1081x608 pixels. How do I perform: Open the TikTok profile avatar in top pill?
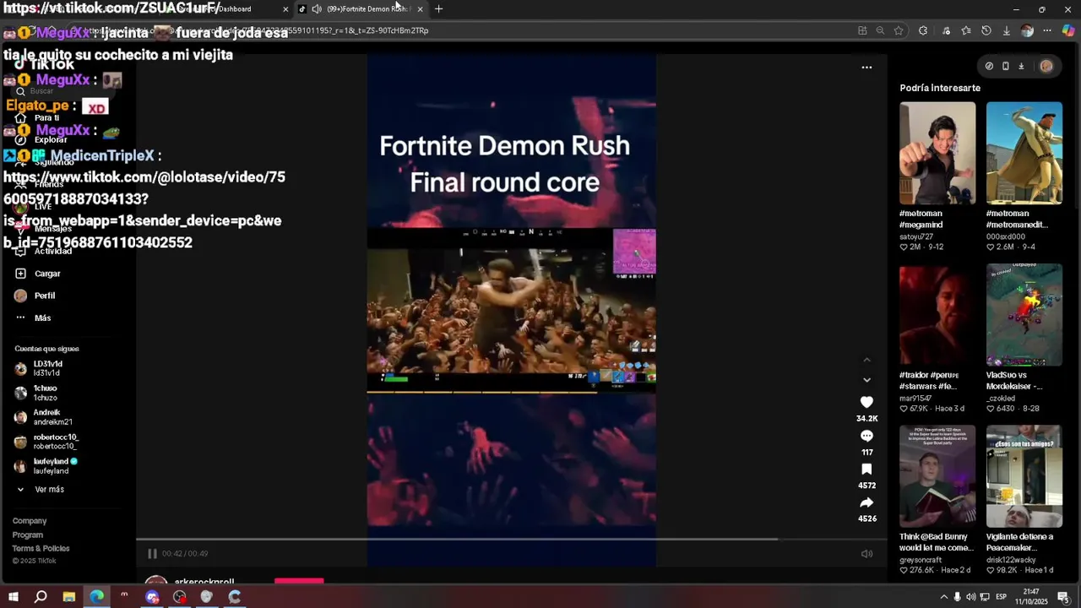point(1046,66)
